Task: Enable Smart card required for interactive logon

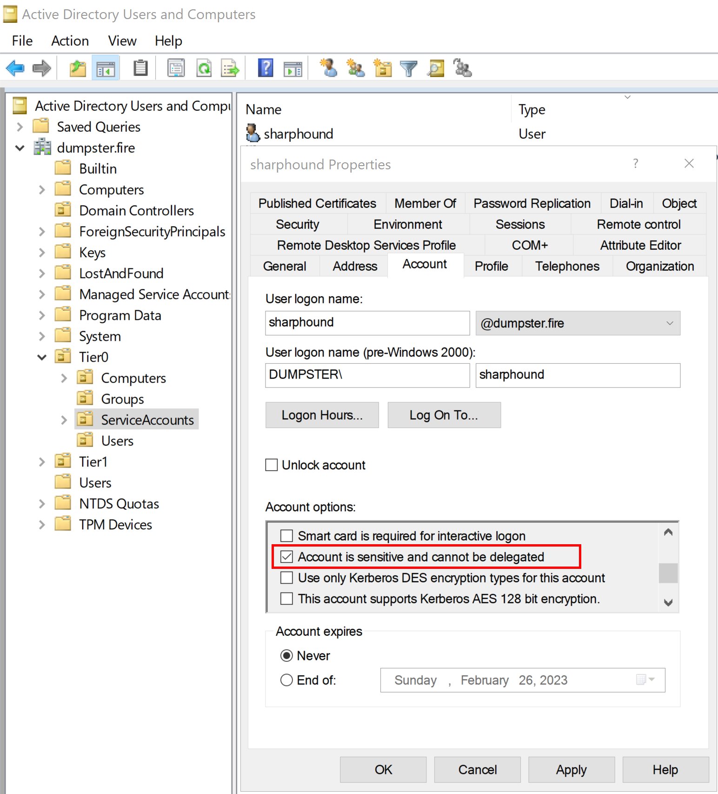Action: (x=287, y=536)
